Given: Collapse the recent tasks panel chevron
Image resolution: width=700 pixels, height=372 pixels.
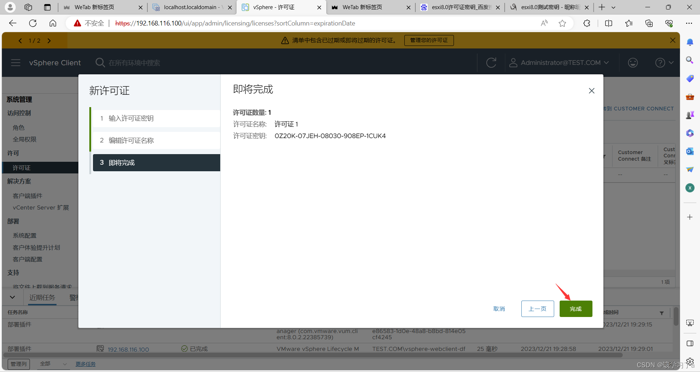Looking at the screenshot, I should pos(12,297).
